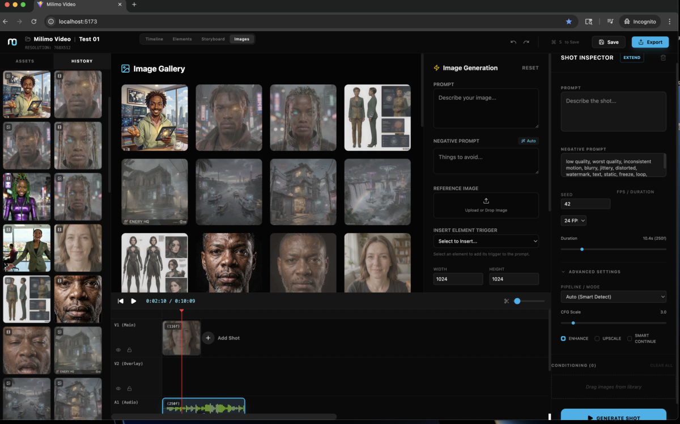Switch to the Storyboard tab

coord(212,39)
